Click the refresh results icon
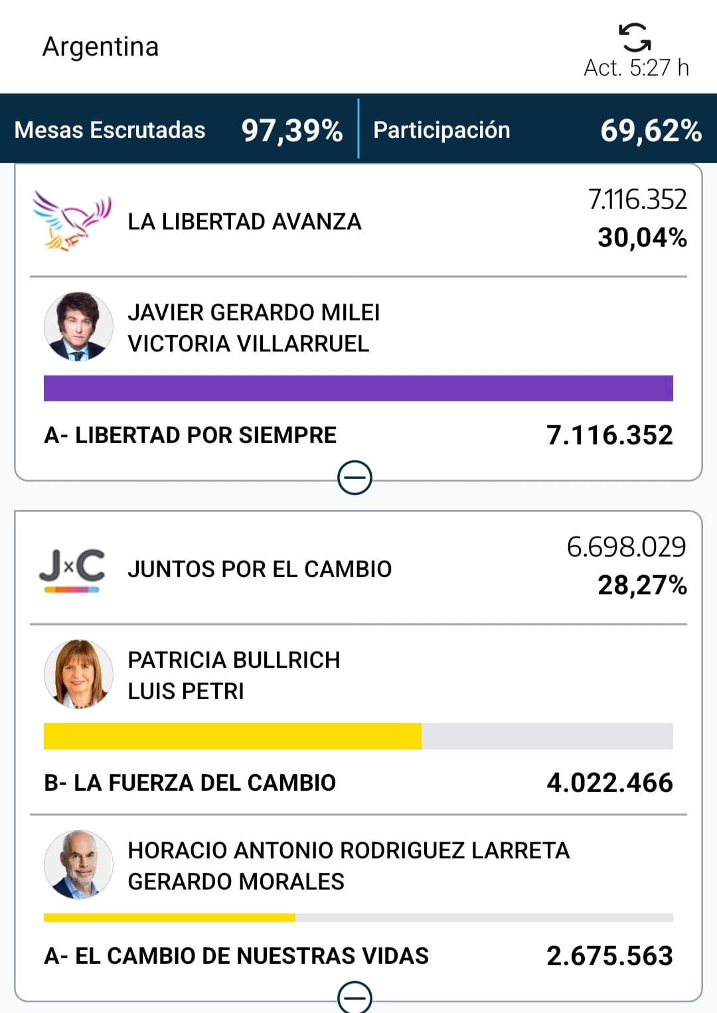Image resolution: width=717 pixels, height=1013 pixels. (x=635, y=37)
